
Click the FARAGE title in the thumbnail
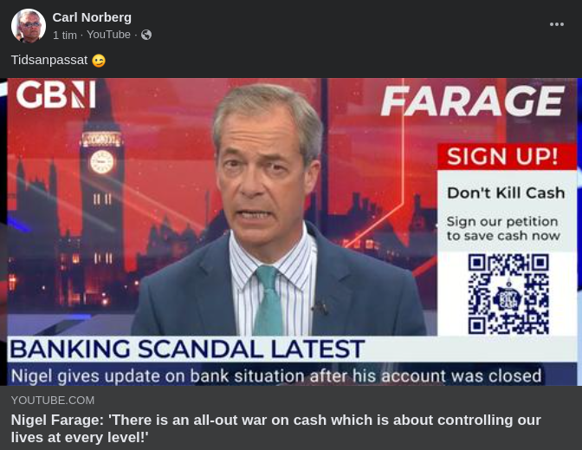coord(472,102)
